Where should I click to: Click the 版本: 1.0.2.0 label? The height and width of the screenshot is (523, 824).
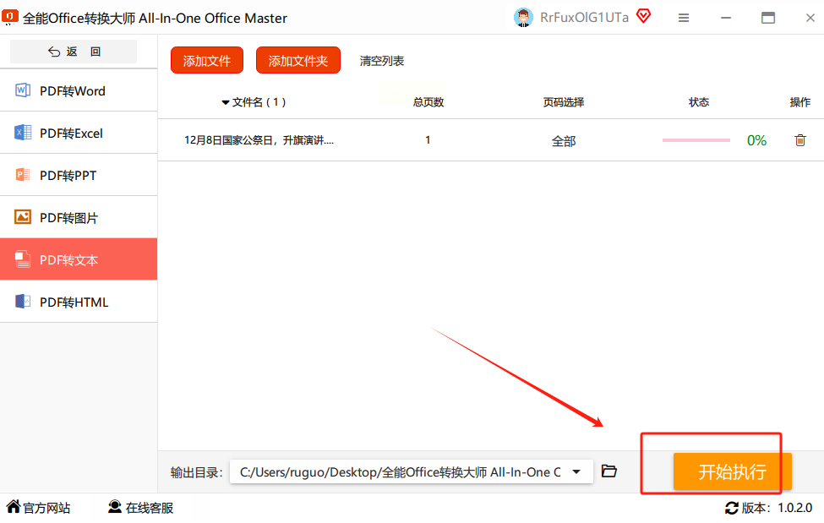(777, 508)
